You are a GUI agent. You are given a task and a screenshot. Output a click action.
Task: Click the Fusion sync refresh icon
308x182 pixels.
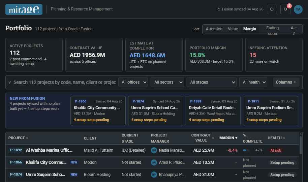click(x=219, y=9)
